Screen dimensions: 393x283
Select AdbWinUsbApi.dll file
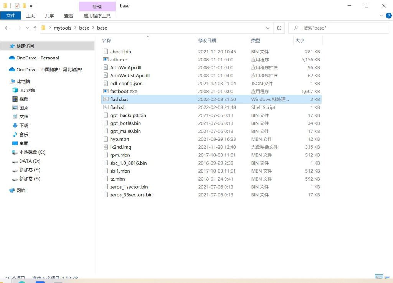130,76
